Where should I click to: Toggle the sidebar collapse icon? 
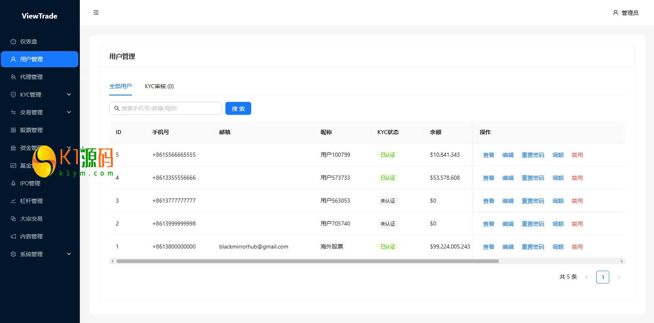point(96,12)
